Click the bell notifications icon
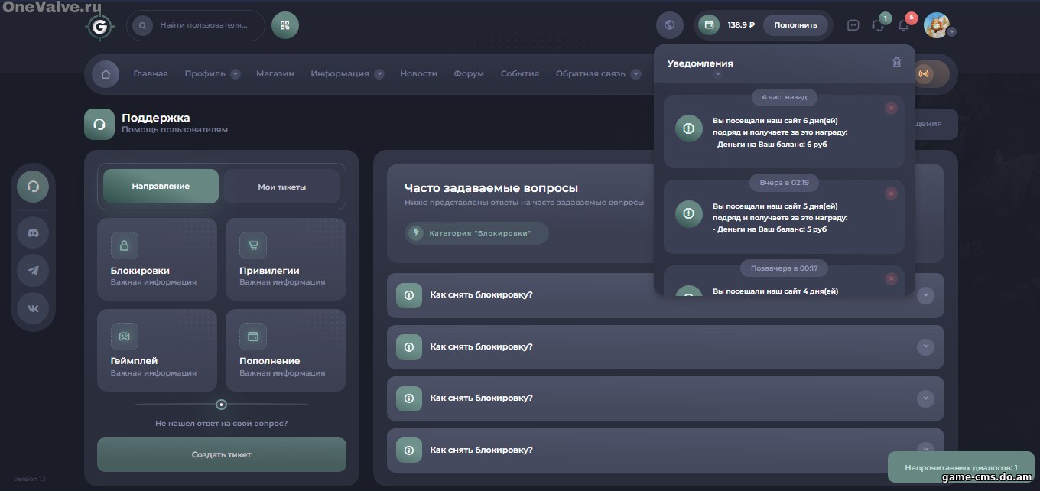This screenshot has height=491, width=1040. pos(903,25)
